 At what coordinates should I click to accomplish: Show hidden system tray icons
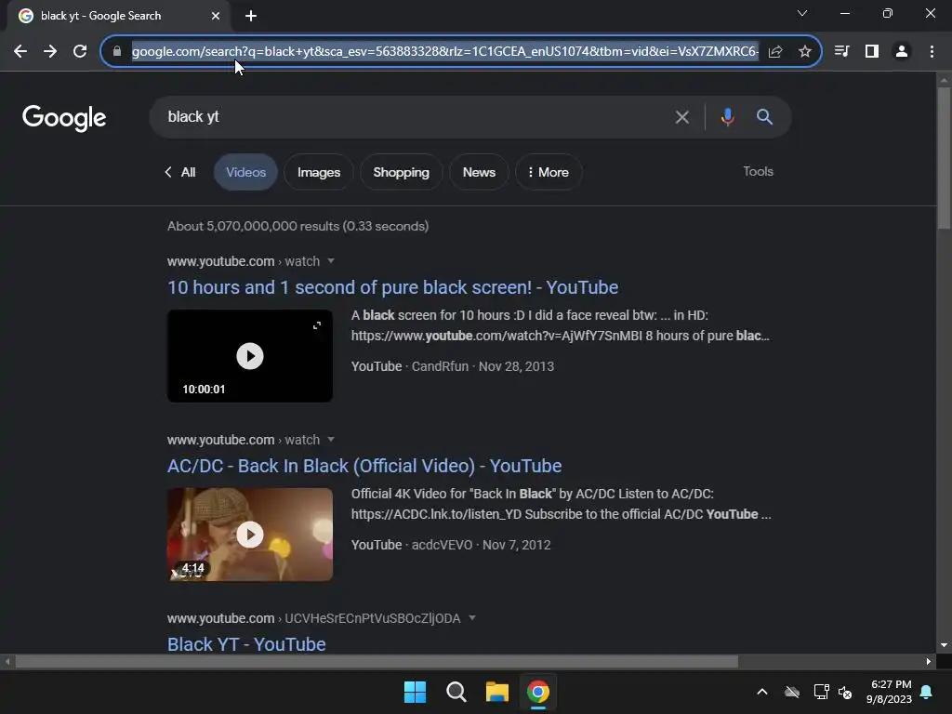(x=762, y=692)
